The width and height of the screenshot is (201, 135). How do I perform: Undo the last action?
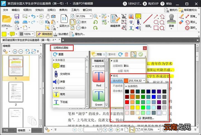(x=33, y=16)
